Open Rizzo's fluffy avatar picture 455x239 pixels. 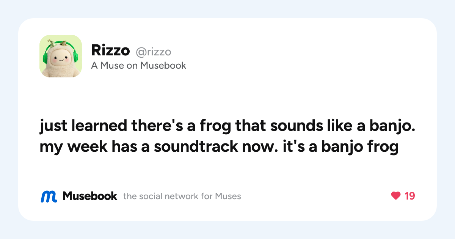point(61,56)
